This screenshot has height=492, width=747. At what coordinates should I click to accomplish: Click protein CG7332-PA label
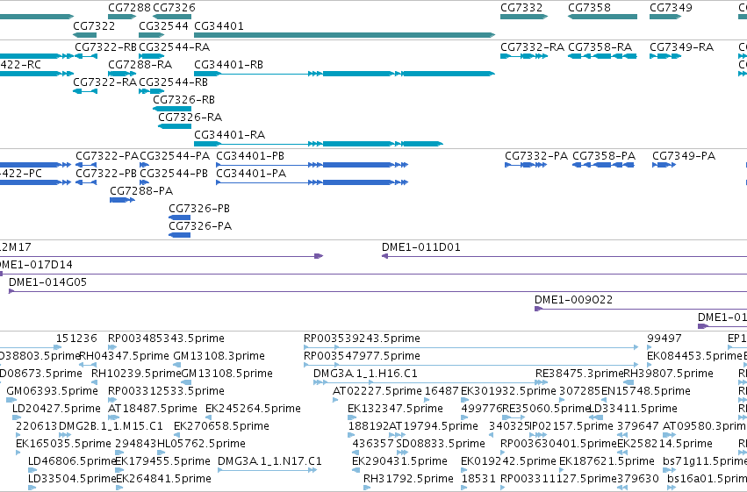click(536, 155)
